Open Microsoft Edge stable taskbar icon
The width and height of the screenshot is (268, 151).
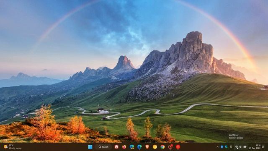coord(139,147)
